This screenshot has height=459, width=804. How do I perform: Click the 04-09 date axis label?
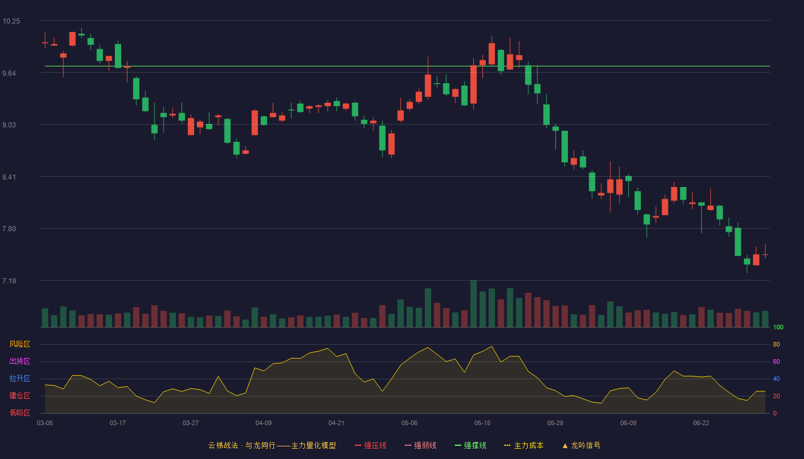pyautogui.click(x=264, y=423)
